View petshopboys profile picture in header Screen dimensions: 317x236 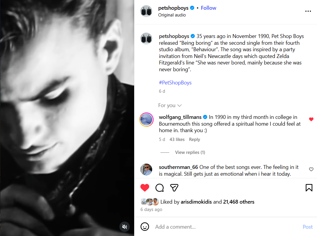pyautogui.click(x=146, y=11)
